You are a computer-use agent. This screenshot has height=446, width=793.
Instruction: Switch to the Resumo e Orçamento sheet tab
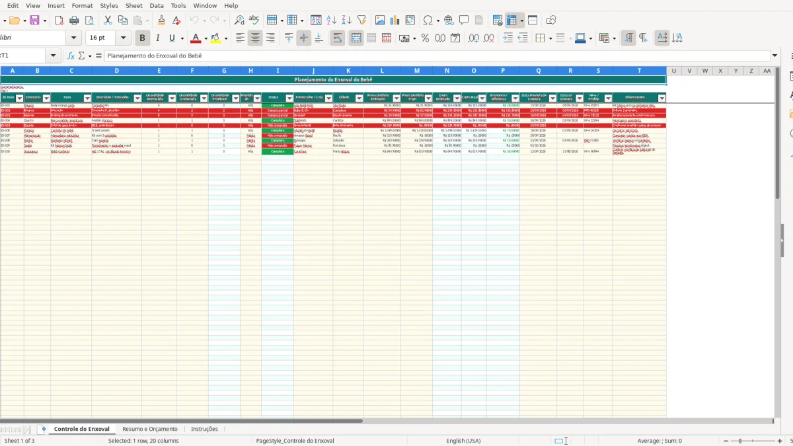149,429
